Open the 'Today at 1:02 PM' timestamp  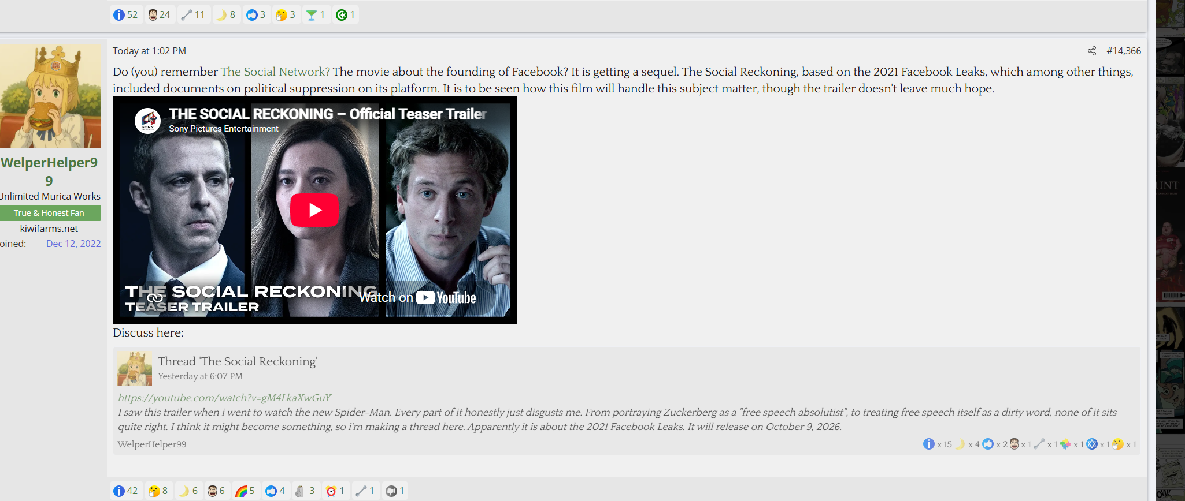[149, 51]
